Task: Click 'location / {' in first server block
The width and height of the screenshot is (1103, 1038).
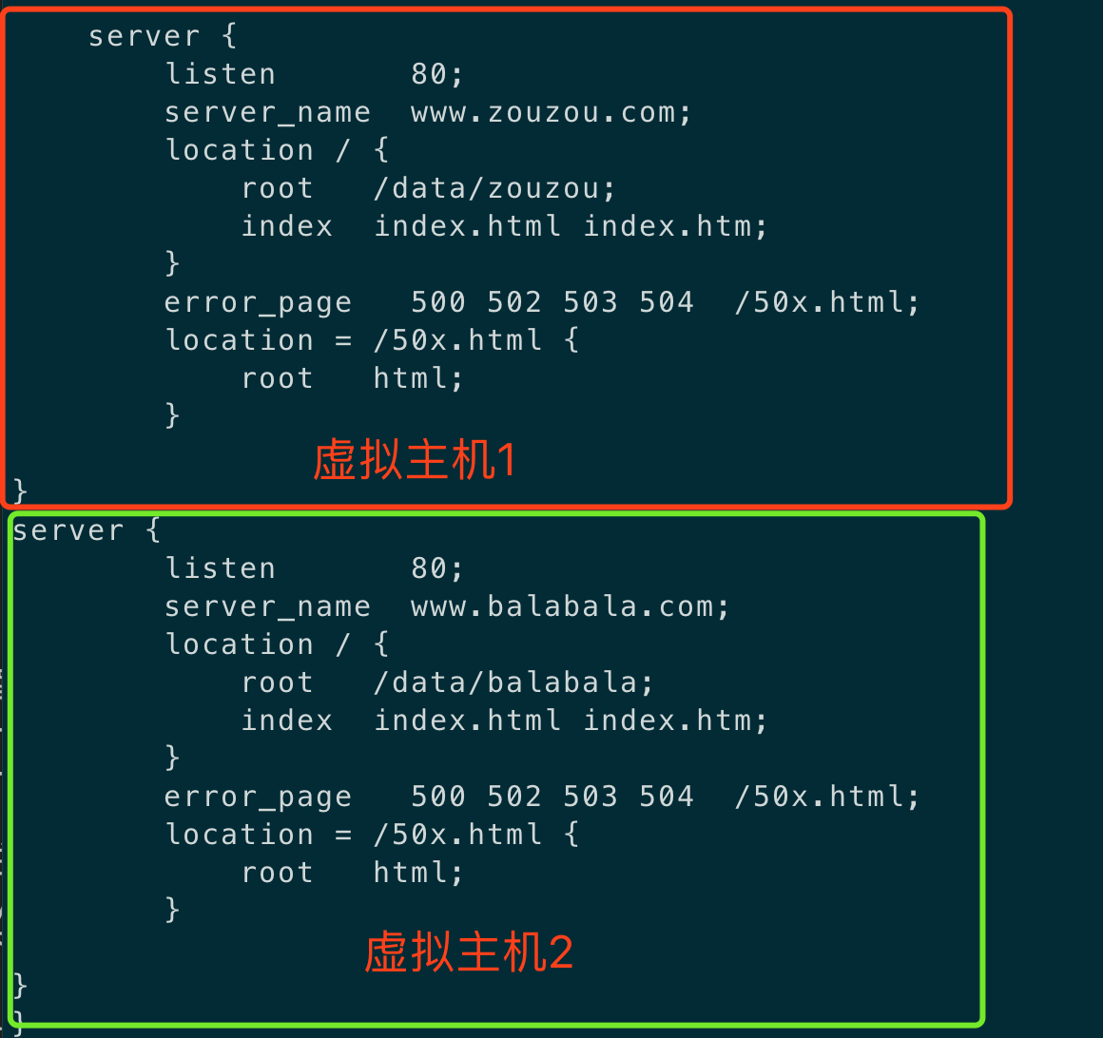Action: [277, 150]
